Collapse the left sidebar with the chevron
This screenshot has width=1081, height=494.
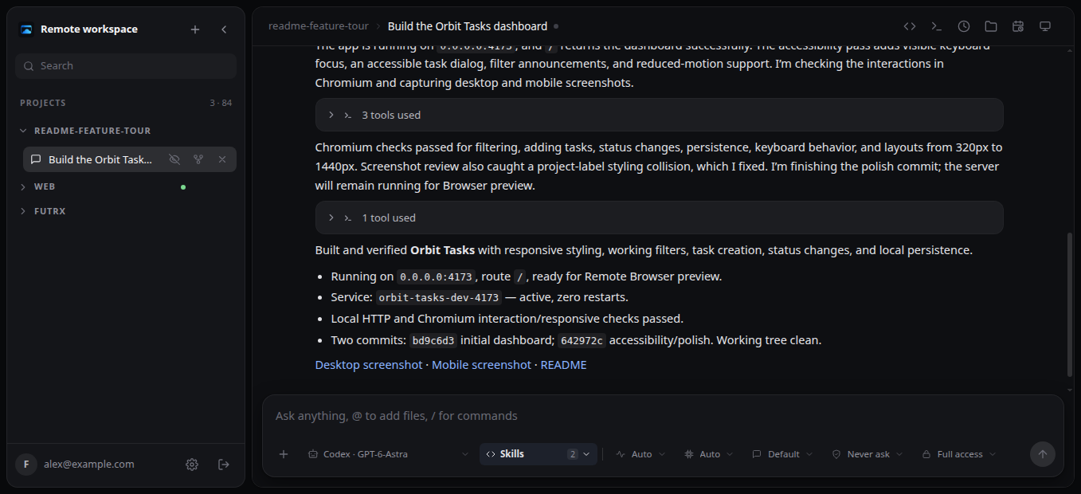coord(224,29)
